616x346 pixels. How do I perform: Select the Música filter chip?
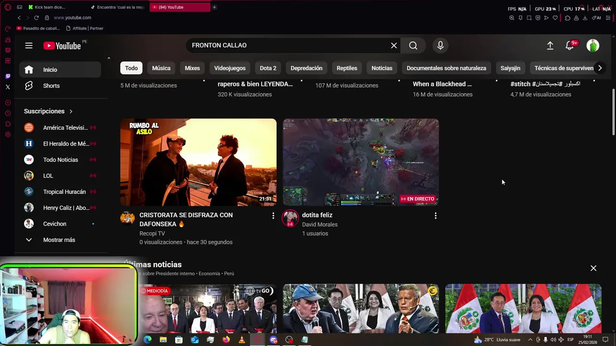click(x=161, y=68)
